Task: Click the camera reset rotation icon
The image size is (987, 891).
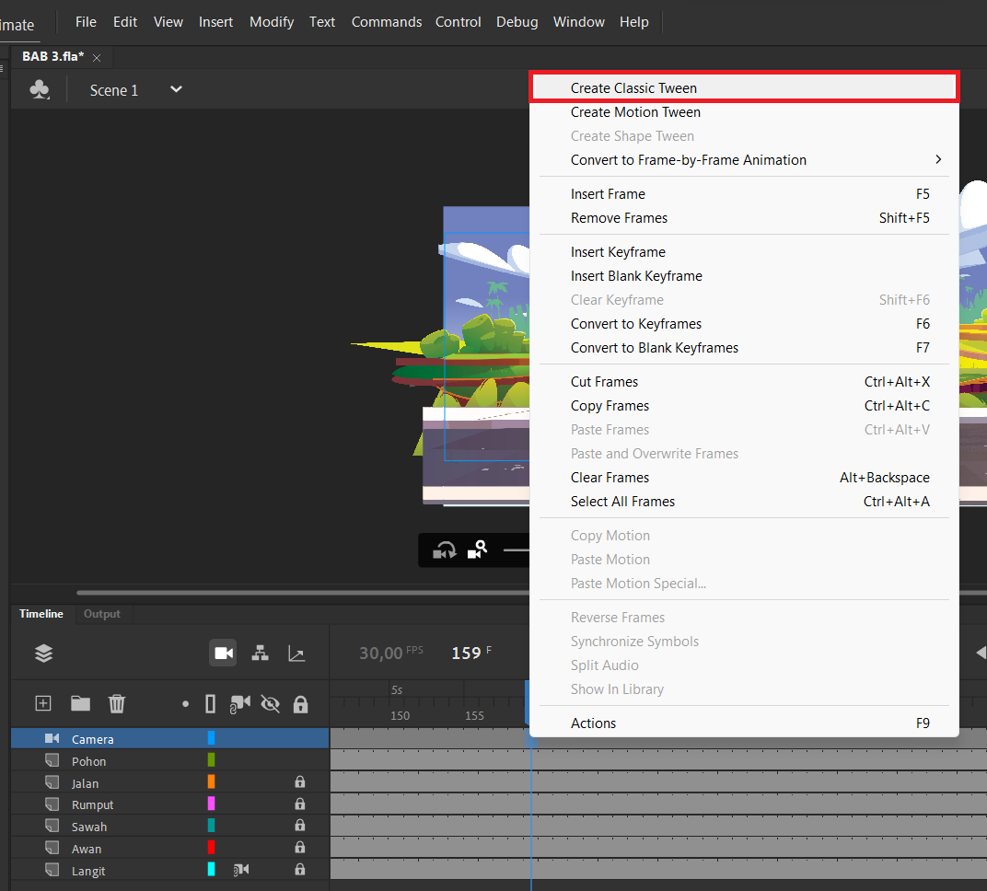Action: click(x=445, y=550)
